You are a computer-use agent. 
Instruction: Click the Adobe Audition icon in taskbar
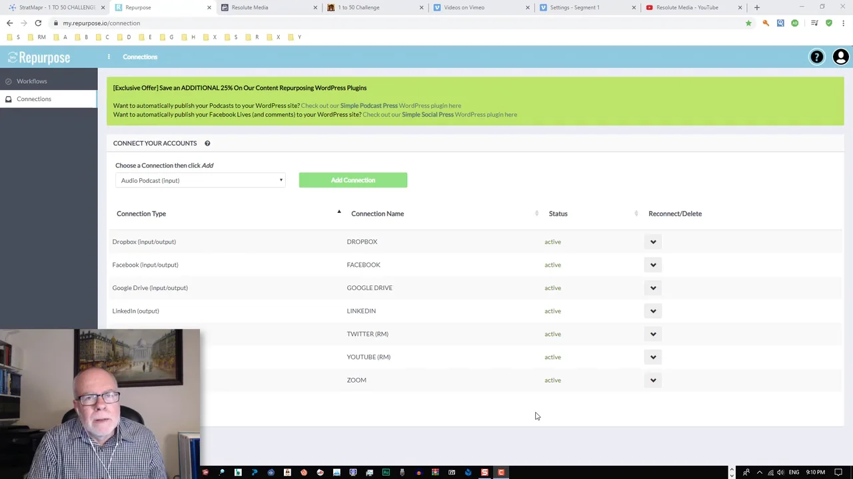pos(386,472)
